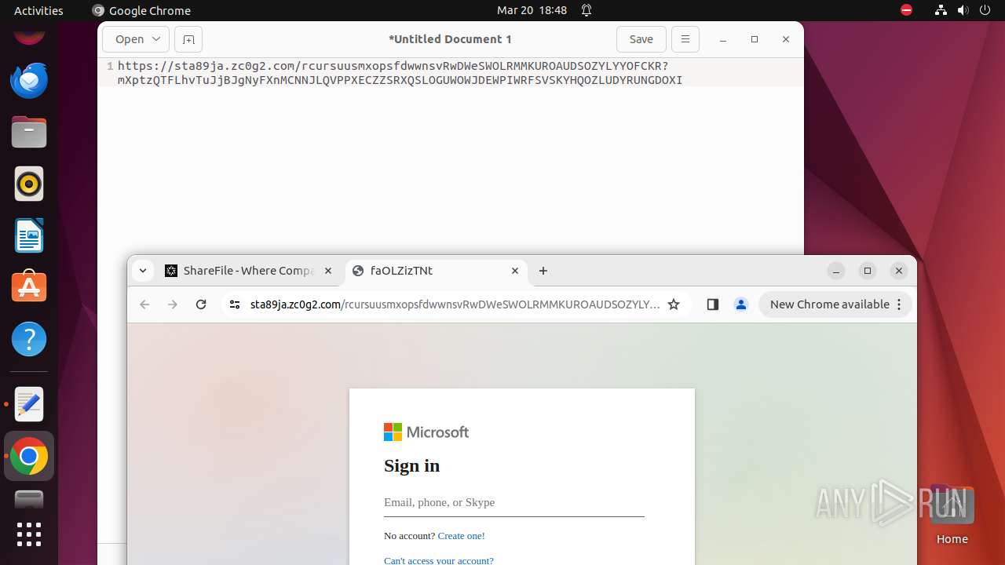Open Chrome profile avatar

pyautogui.click(x=741, y=304)
